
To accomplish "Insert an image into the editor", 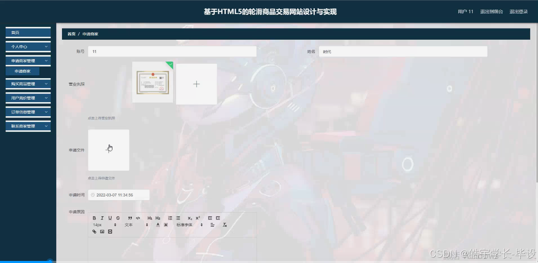I will tap(102, 231).
